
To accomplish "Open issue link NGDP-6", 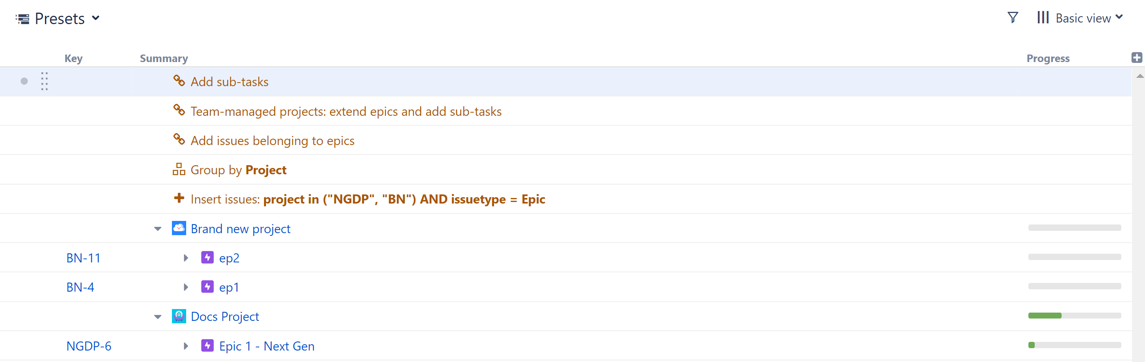I will pyautogui.click(x=89, y=346).
